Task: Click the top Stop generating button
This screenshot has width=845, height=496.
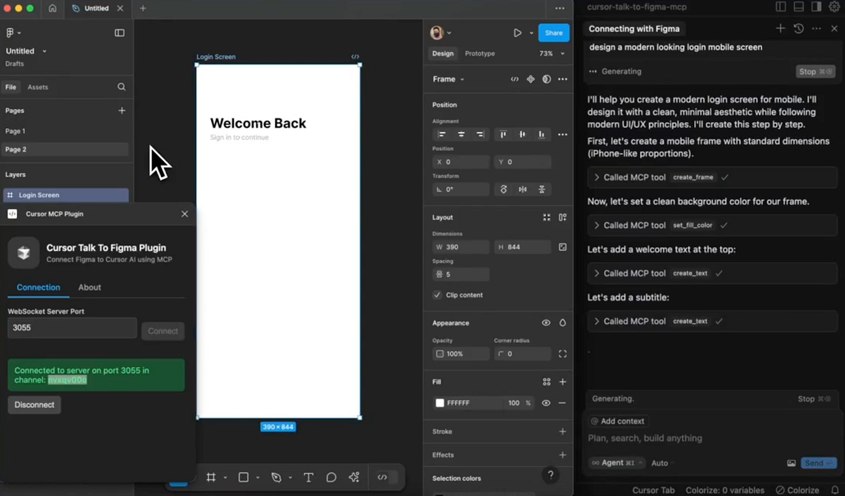Action: click(x=814, y=71)
